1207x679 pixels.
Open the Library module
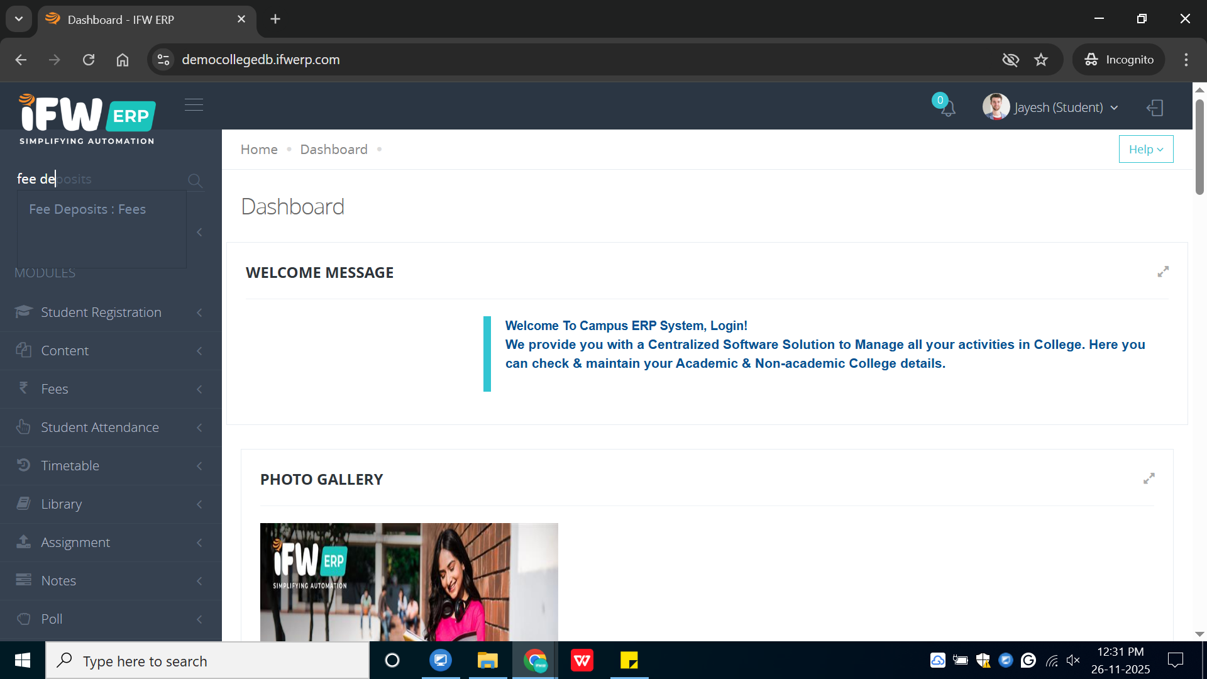coord(111,504)
